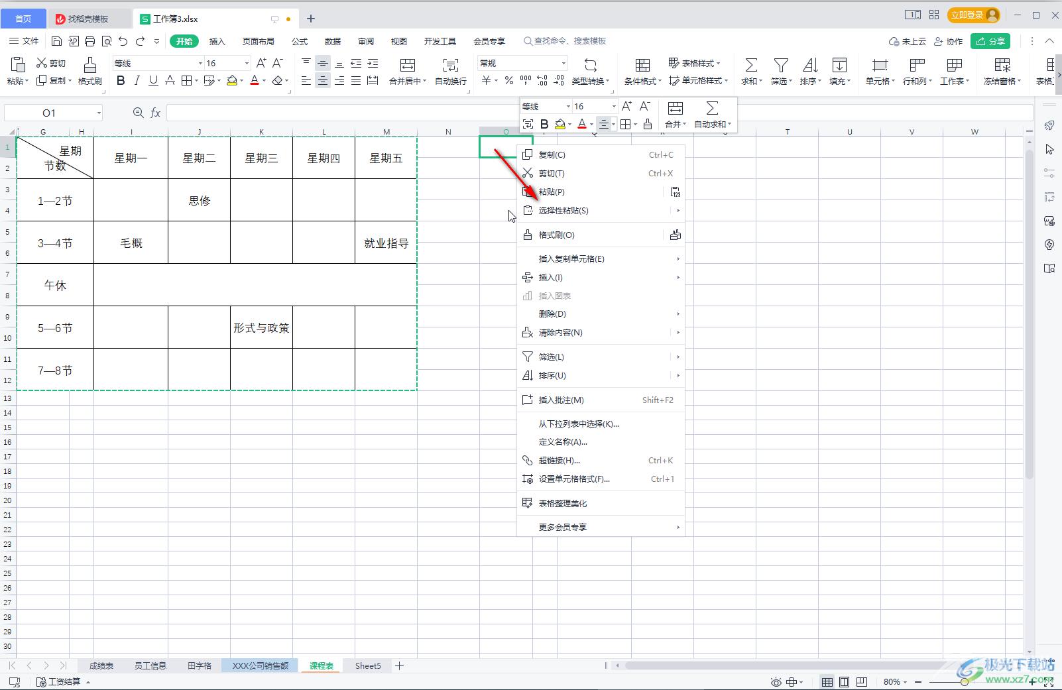Apply strikethrough from ribbon font group

(170, 81)
